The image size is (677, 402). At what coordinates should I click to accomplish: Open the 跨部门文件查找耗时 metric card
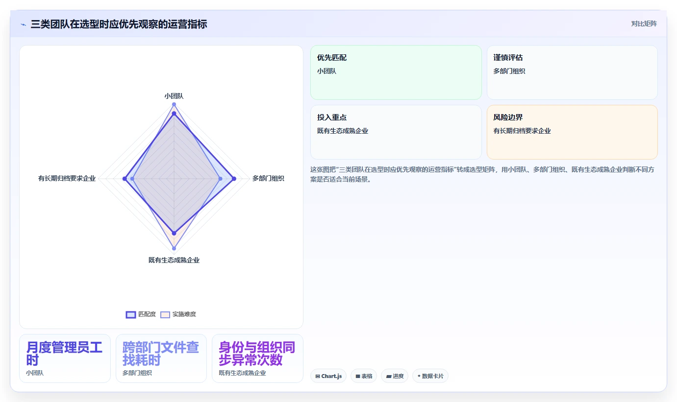click(x=161, y=358)
